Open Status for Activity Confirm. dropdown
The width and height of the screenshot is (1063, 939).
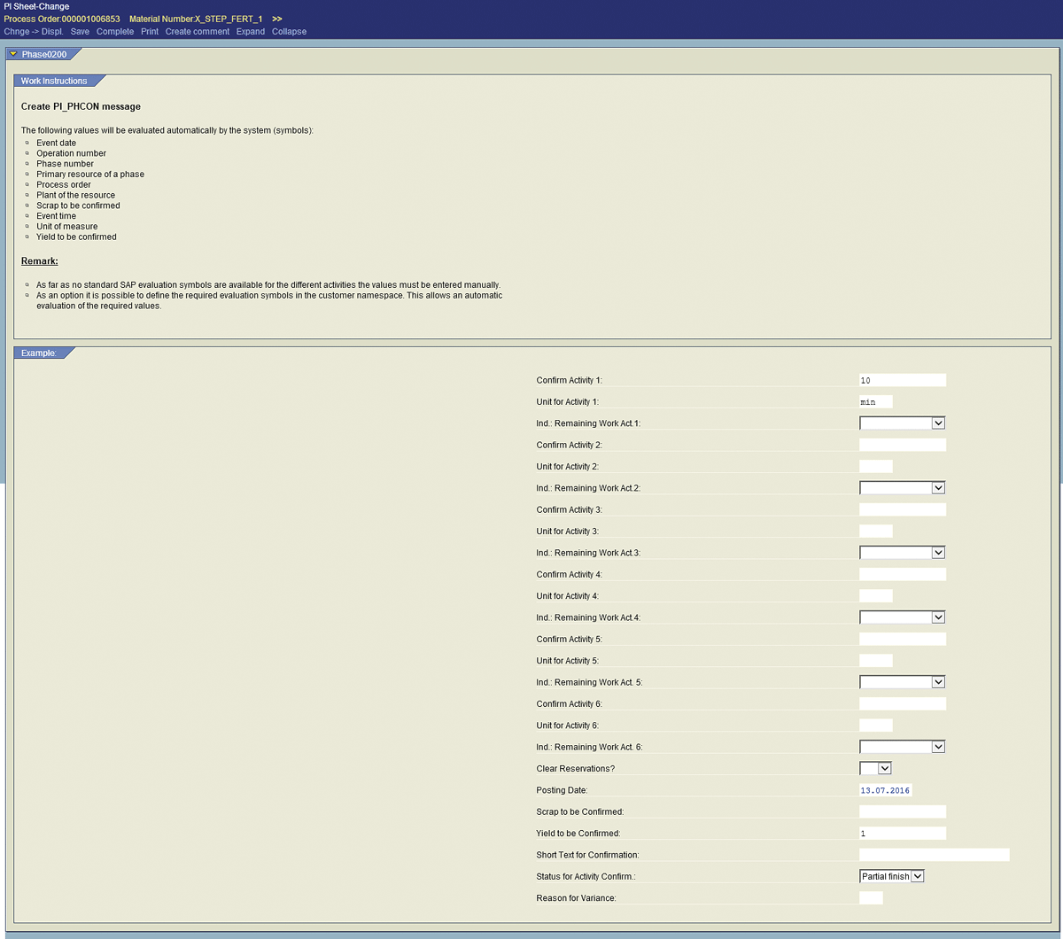[917, 876]
